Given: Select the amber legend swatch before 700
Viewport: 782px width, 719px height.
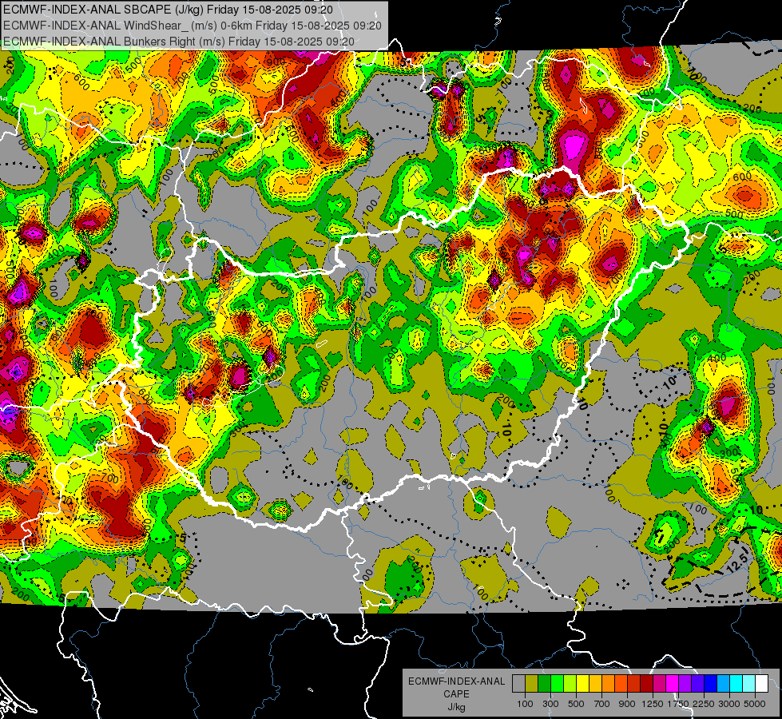Looking at the screenshot, I should 595,683.
